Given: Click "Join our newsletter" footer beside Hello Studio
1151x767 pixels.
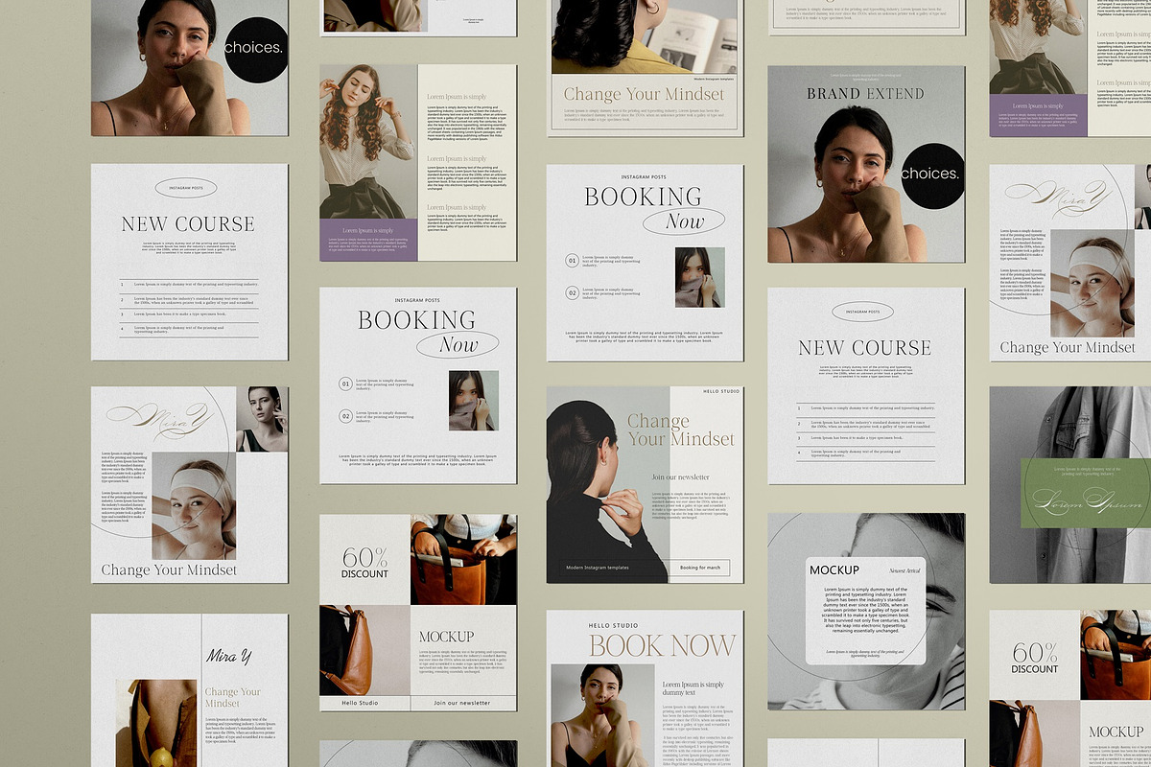Looking at the screenshot, I should pyautogui.click(x=462, y=703).
